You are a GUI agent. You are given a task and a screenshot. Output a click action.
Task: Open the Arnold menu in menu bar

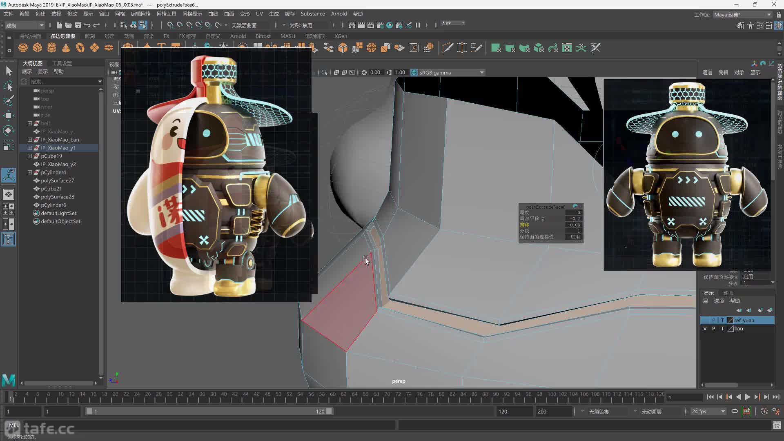pyautogui.click(x=339, y=14)
